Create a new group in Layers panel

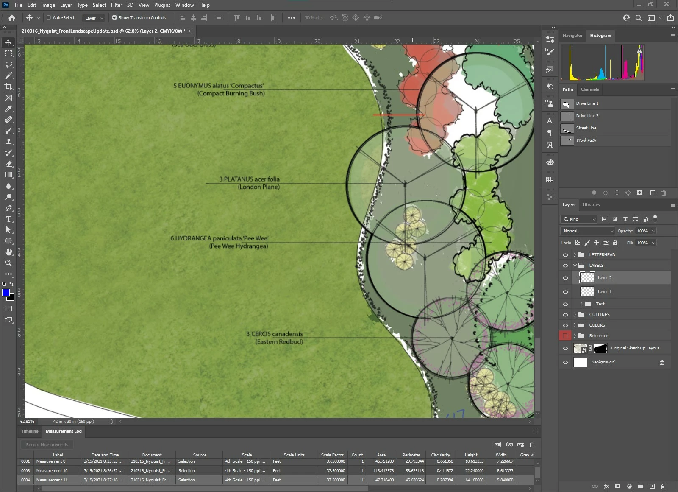tap(641, 486)
